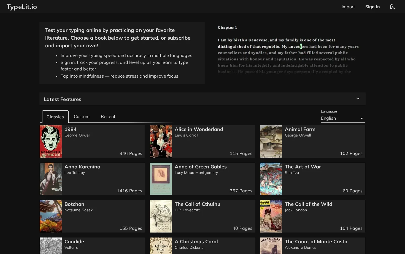
Task: Click author Lucy Maud Montgomery text
Action: (196, 173)
